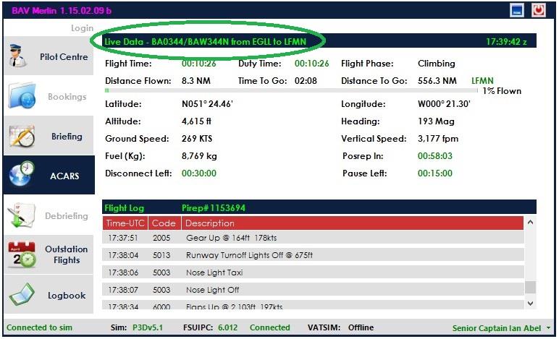Open the Bookings folder icon
The width and height of the screenshot is (559, 339).
(22, 96)
